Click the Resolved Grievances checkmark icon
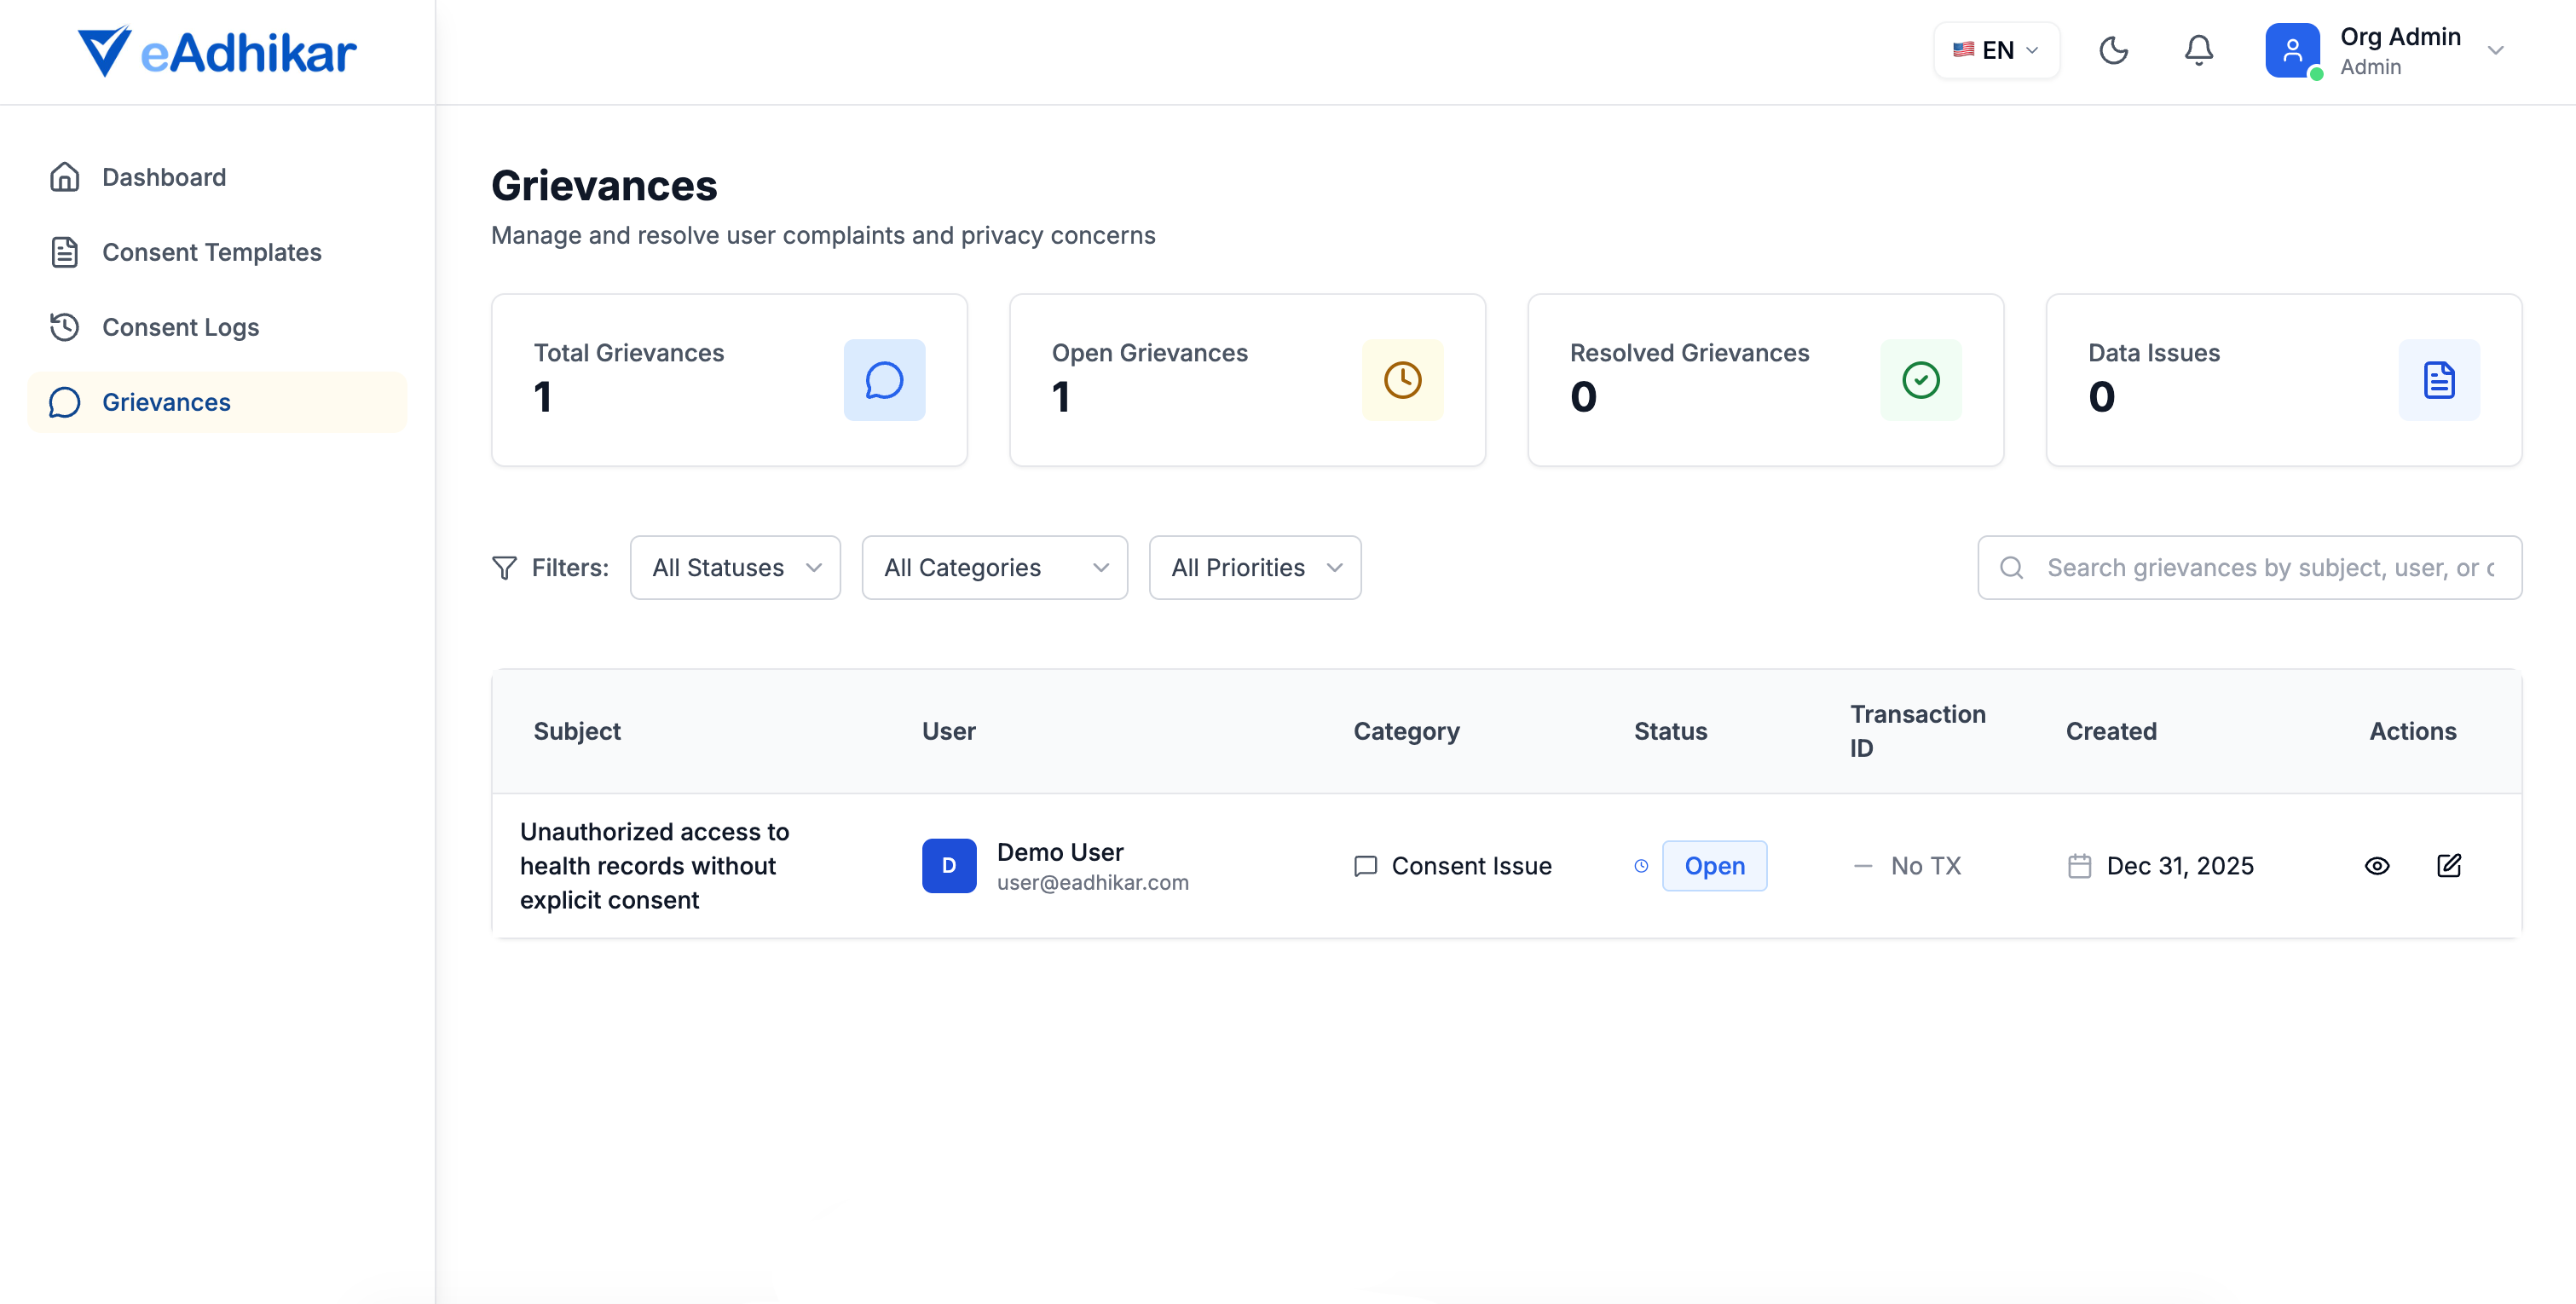The height and width of the screenshot is (1304, 2576). coord(1920,380)
